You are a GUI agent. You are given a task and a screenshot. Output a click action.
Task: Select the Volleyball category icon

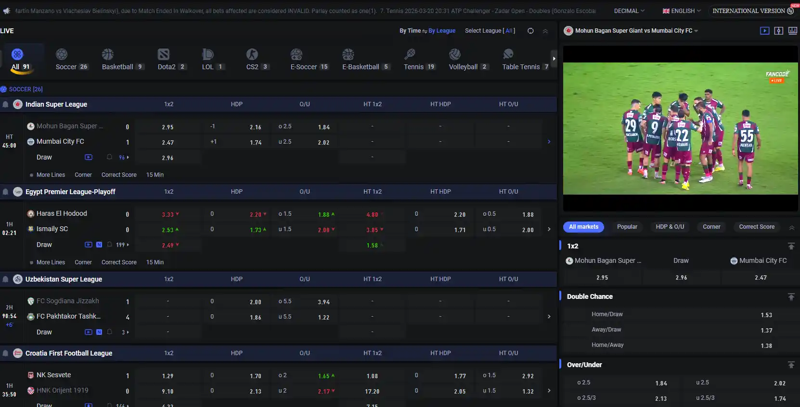click(455, 54)
